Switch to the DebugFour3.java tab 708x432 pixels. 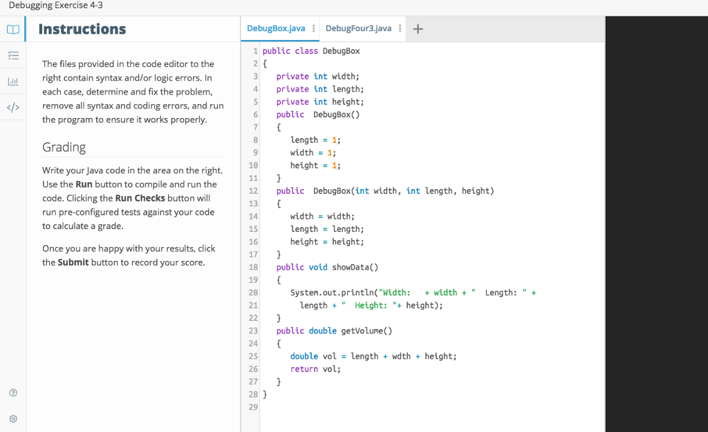(x=360, y=29)
